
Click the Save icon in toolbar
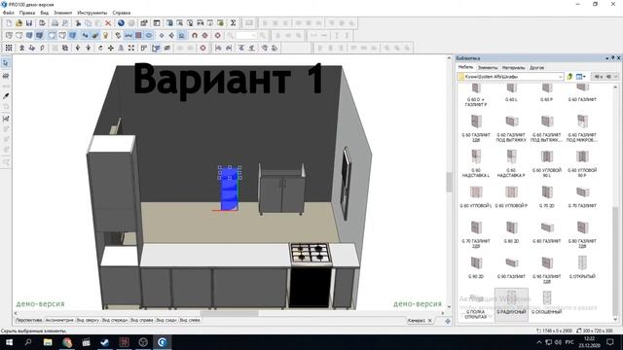pos(28,23)
